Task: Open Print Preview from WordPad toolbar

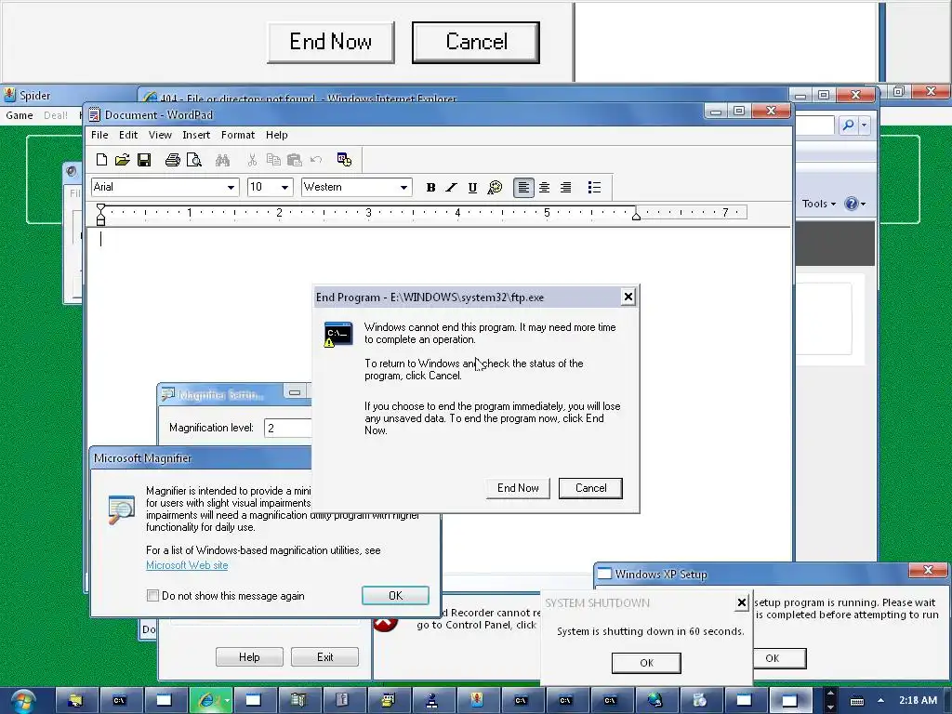Action: coord(194,160)
